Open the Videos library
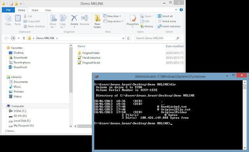The image size is (249, 152). pyautogui.click(x=18, y=96)
